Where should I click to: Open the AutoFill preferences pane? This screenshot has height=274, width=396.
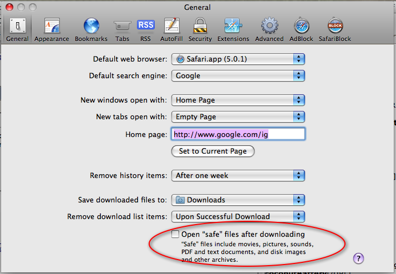coord(171,29)
